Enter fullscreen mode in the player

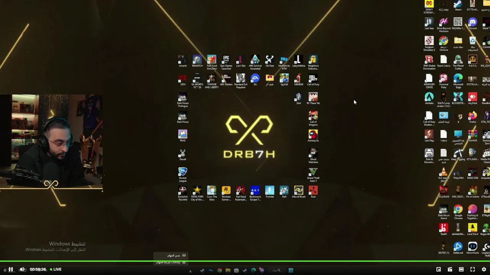click(x=472, y=269)
